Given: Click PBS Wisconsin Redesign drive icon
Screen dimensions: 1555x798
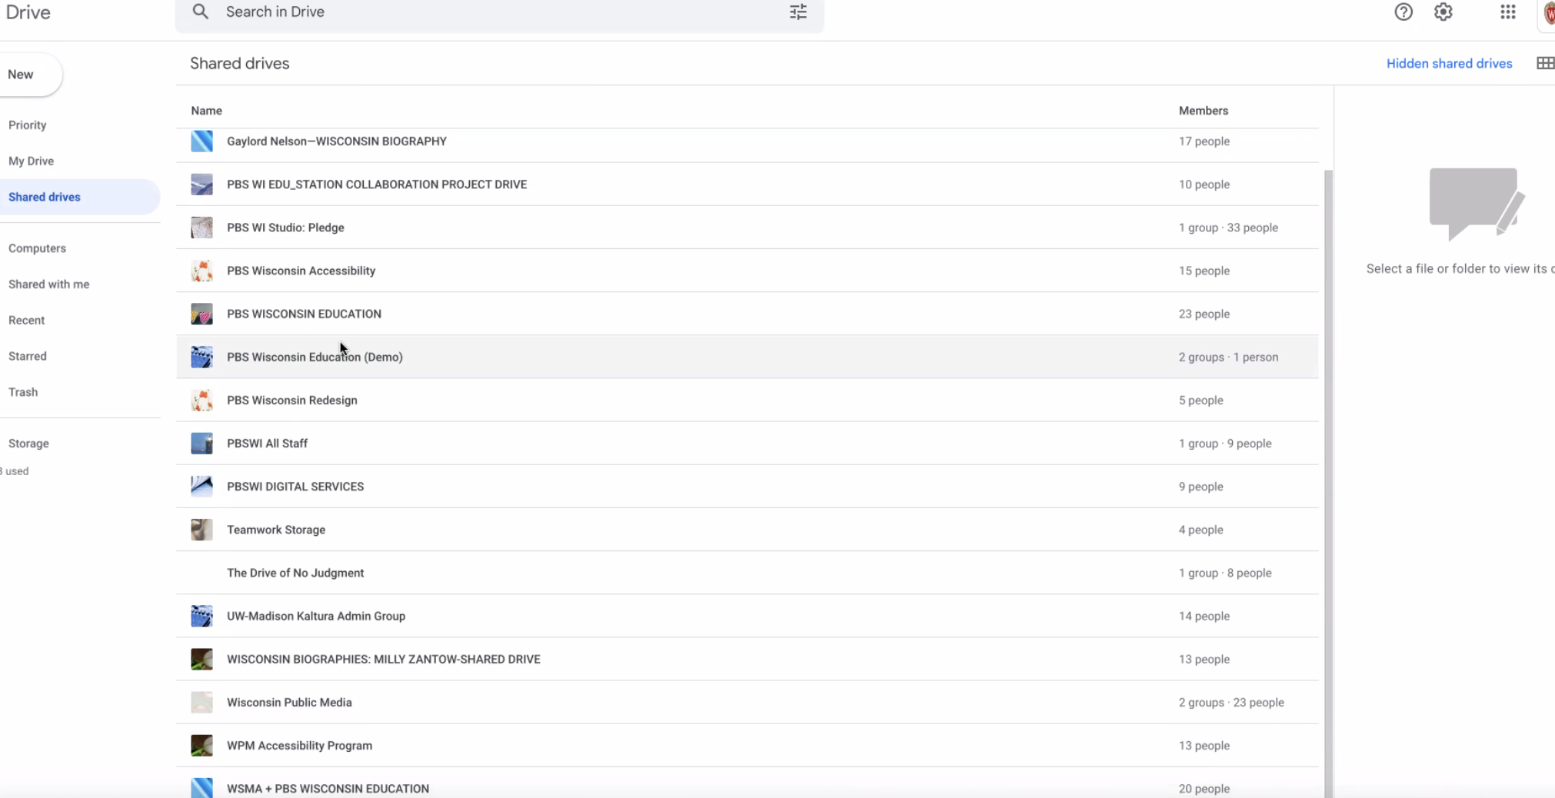Looking at the screenshot, I should (201, 400).
